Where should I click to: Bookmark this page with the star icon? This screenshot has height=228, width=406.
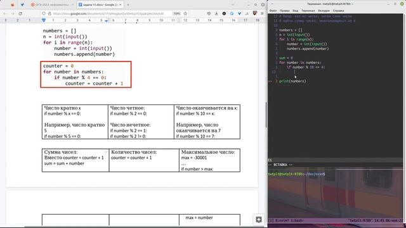185,13
